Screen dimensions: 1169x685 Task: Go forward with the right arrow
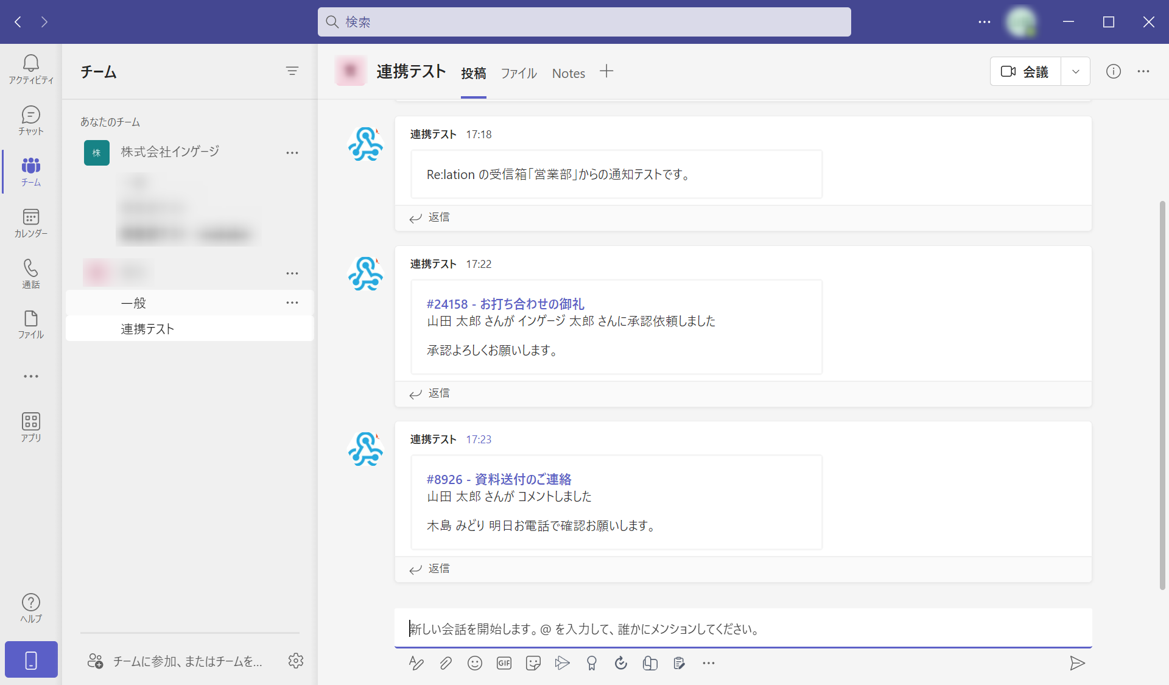tap(44, 22)
